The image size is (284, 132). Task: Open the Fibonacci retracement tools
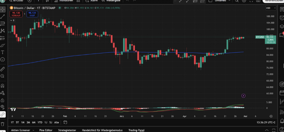3,23
